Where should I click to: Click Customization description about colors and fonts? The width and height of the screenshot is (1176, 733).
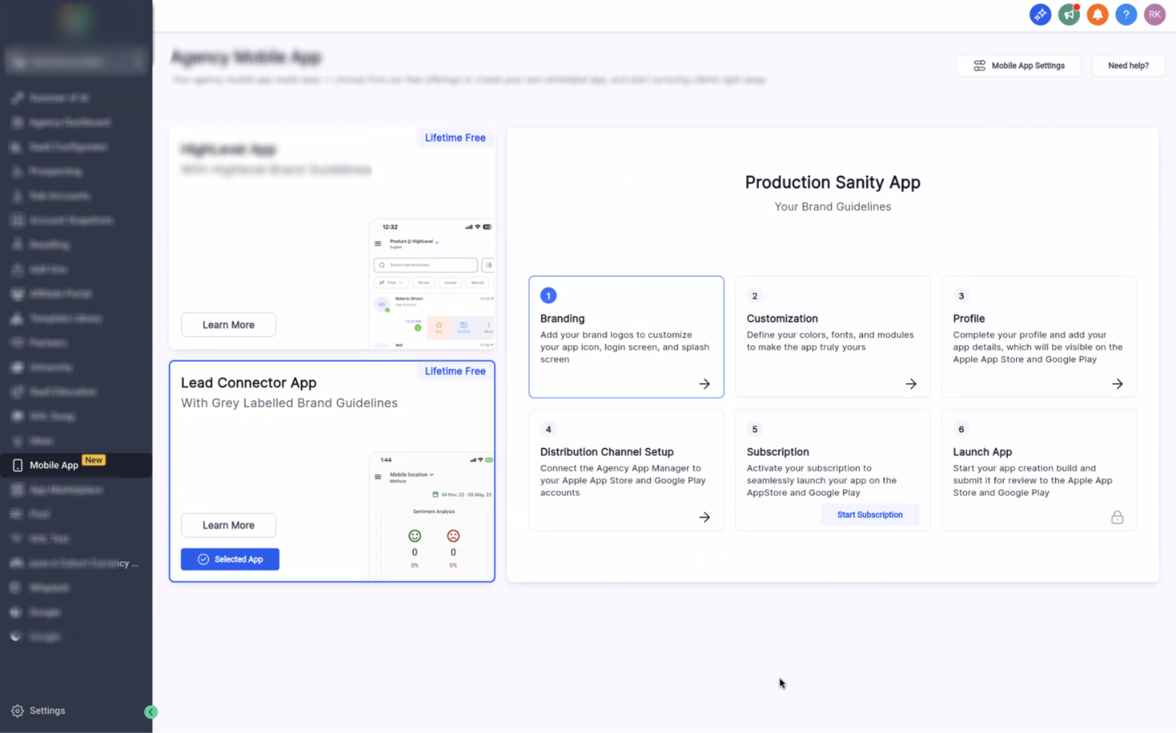[830, 341]
